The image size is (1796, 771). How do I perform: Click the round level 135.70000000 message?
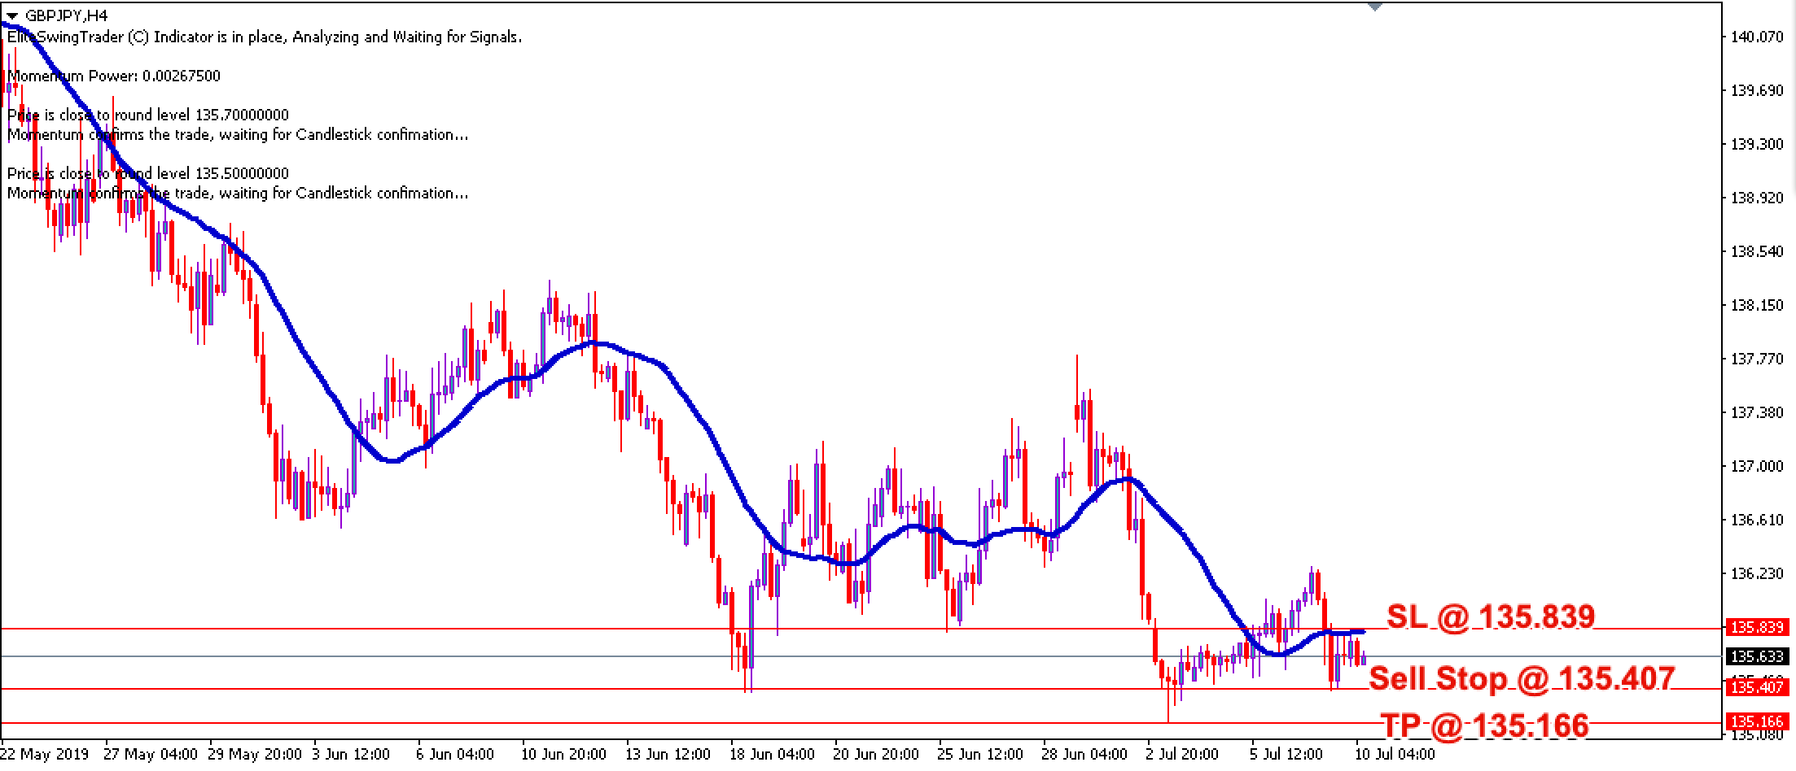tap(148, 115)
